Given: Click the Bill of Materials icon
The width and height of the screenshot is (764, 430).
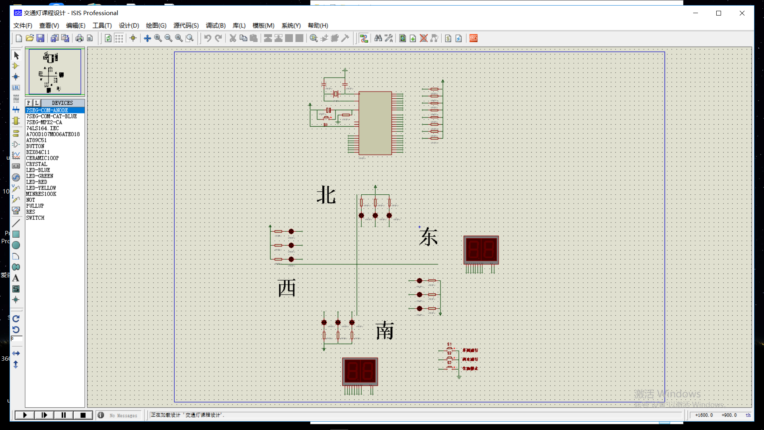Looking at the screenshot, I should (x=448, y=38).
